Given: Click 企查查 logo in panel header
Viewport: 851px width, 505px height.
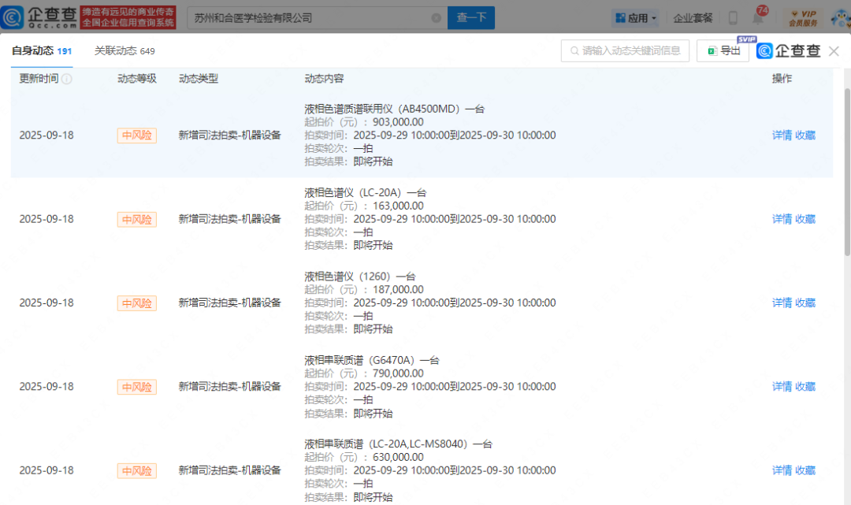Looking at the screenshot, I should (x=788, y=50).
